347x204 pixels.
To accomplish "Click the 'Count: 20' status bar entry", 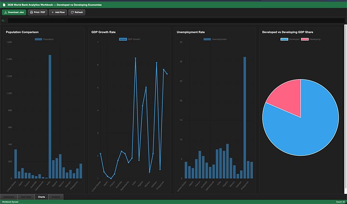I will pos(340,202).
